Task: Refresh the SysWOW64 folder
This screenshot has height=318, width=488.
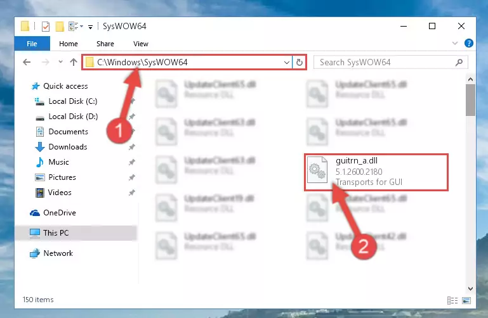Action: coord(300,63)
